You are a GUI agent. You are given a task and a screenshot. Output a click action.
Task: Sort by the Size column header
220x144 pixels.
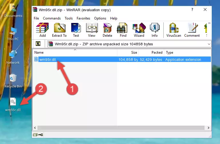coord(128,52)
